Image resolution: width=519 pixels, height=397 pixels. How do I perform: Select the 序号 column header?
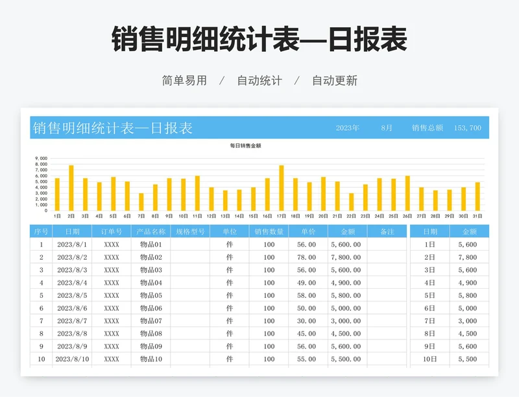(x=41, y=231)
